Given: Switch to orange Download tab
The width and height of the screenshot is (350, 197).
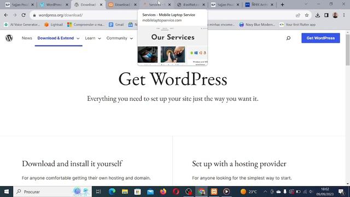Looking at the screenshot, I should tap(122, 5).
